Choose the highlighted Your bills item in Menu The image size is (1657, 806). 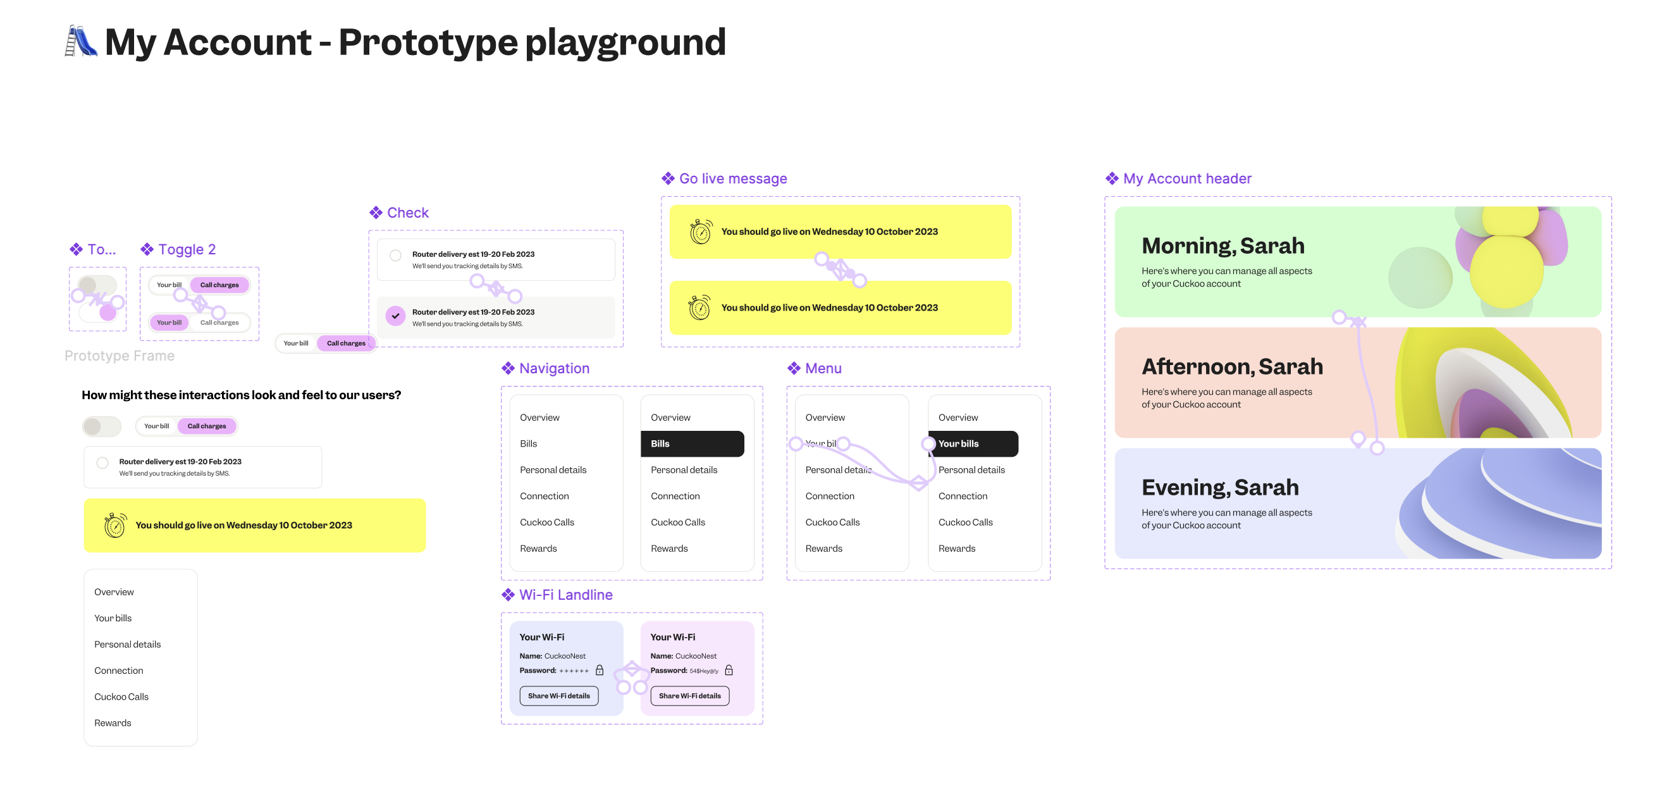pyautogui.click(x=973, y=444)
